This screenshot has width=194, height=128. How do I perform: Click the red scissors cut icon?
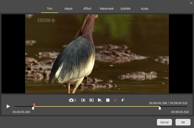pyautogui.click(x=115, y=100)
